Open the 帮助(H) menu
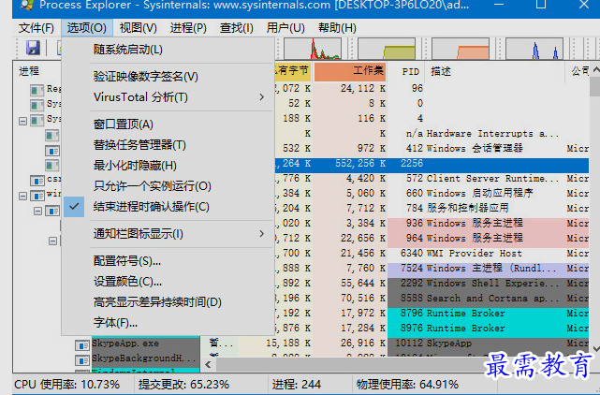600x395 pixels. tap(337, 28)
